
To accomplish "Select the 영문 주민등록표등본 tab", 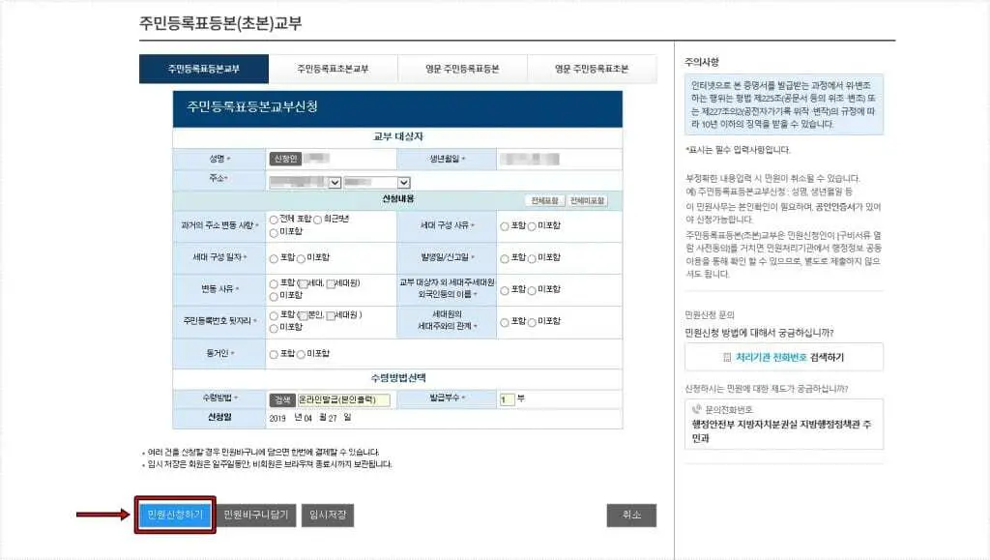I will tap(462, 69).
